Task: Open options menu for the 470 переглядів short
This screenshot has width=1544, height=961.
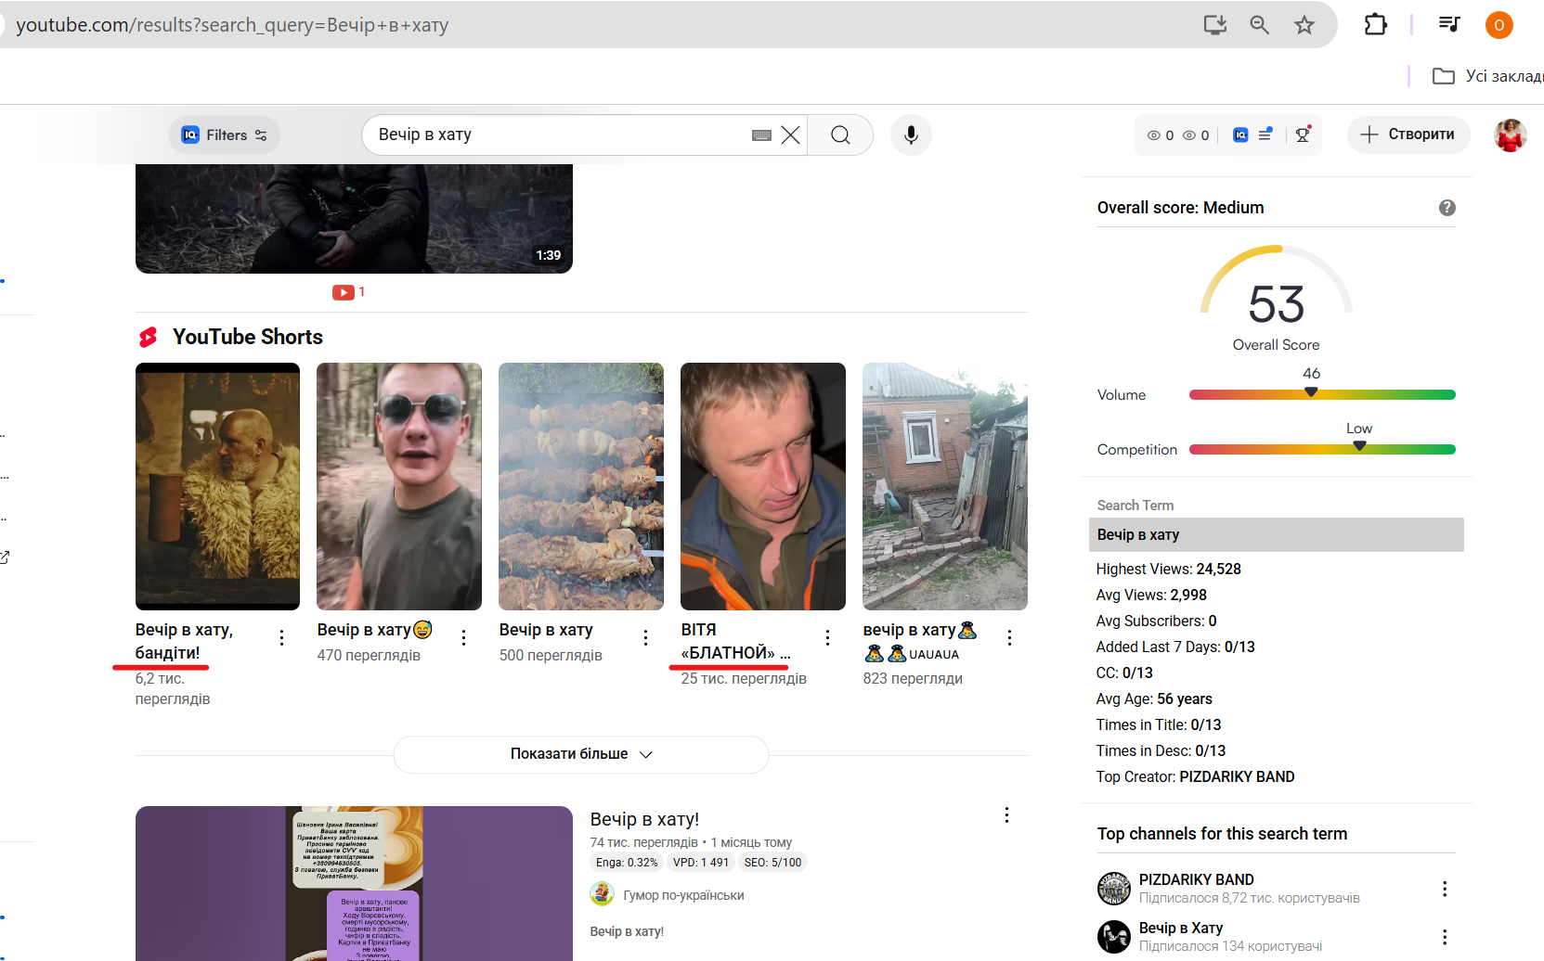Action: [x=463, y=637]
